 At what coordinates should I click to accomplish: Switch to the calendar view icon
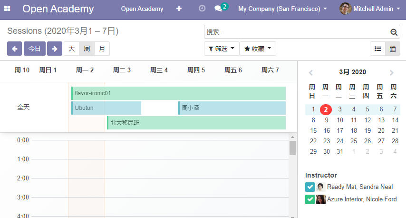click(393, 49)
